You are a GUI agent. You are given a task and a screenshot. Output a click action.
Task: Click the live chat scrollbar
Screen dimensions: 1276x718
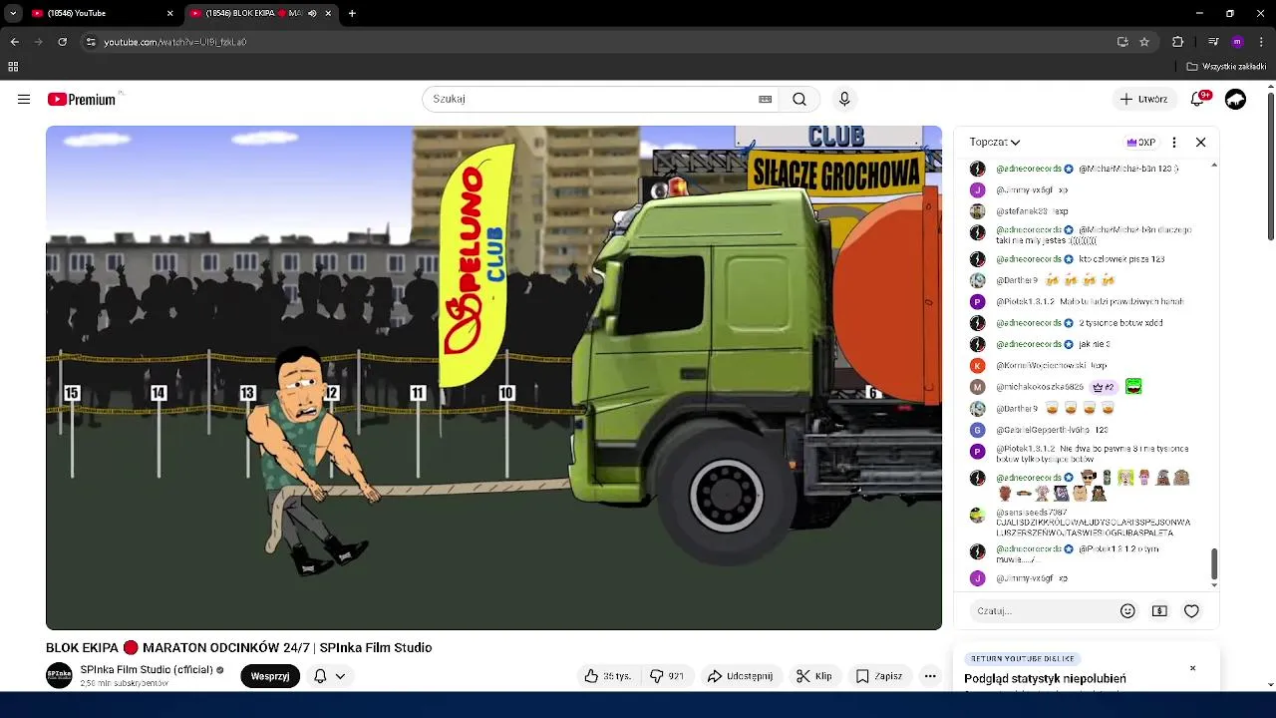pyautogui.click(x=1213, y=562)
